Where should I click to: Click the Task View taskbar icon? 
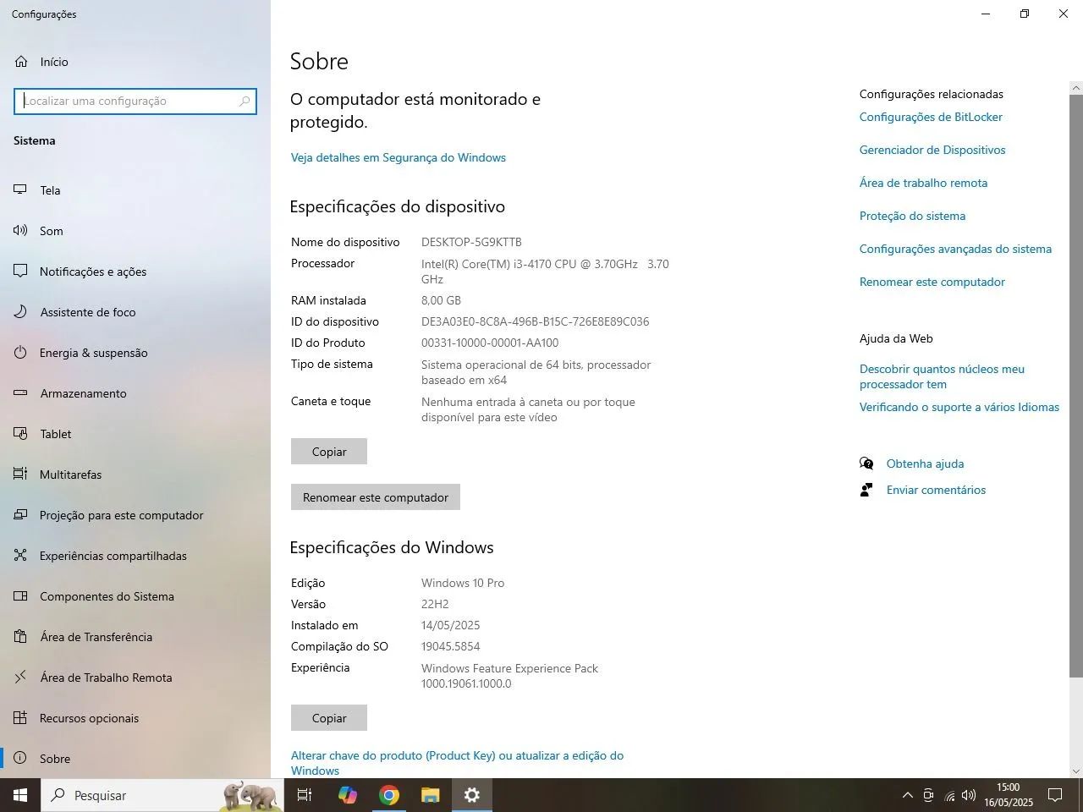(x=305, y=795)
